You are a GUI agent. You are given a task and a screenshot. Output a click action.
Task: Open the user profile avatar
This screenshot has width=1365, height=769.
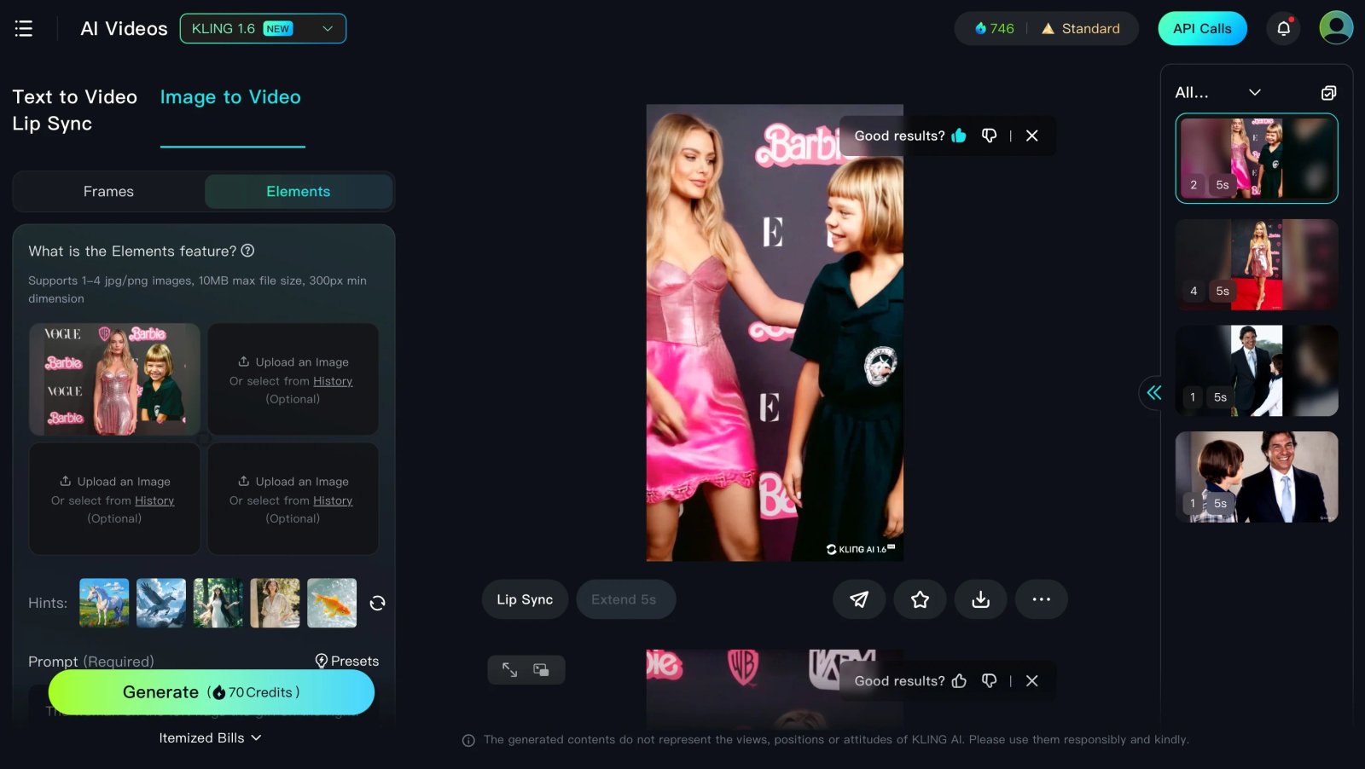tap(1336, 28)
